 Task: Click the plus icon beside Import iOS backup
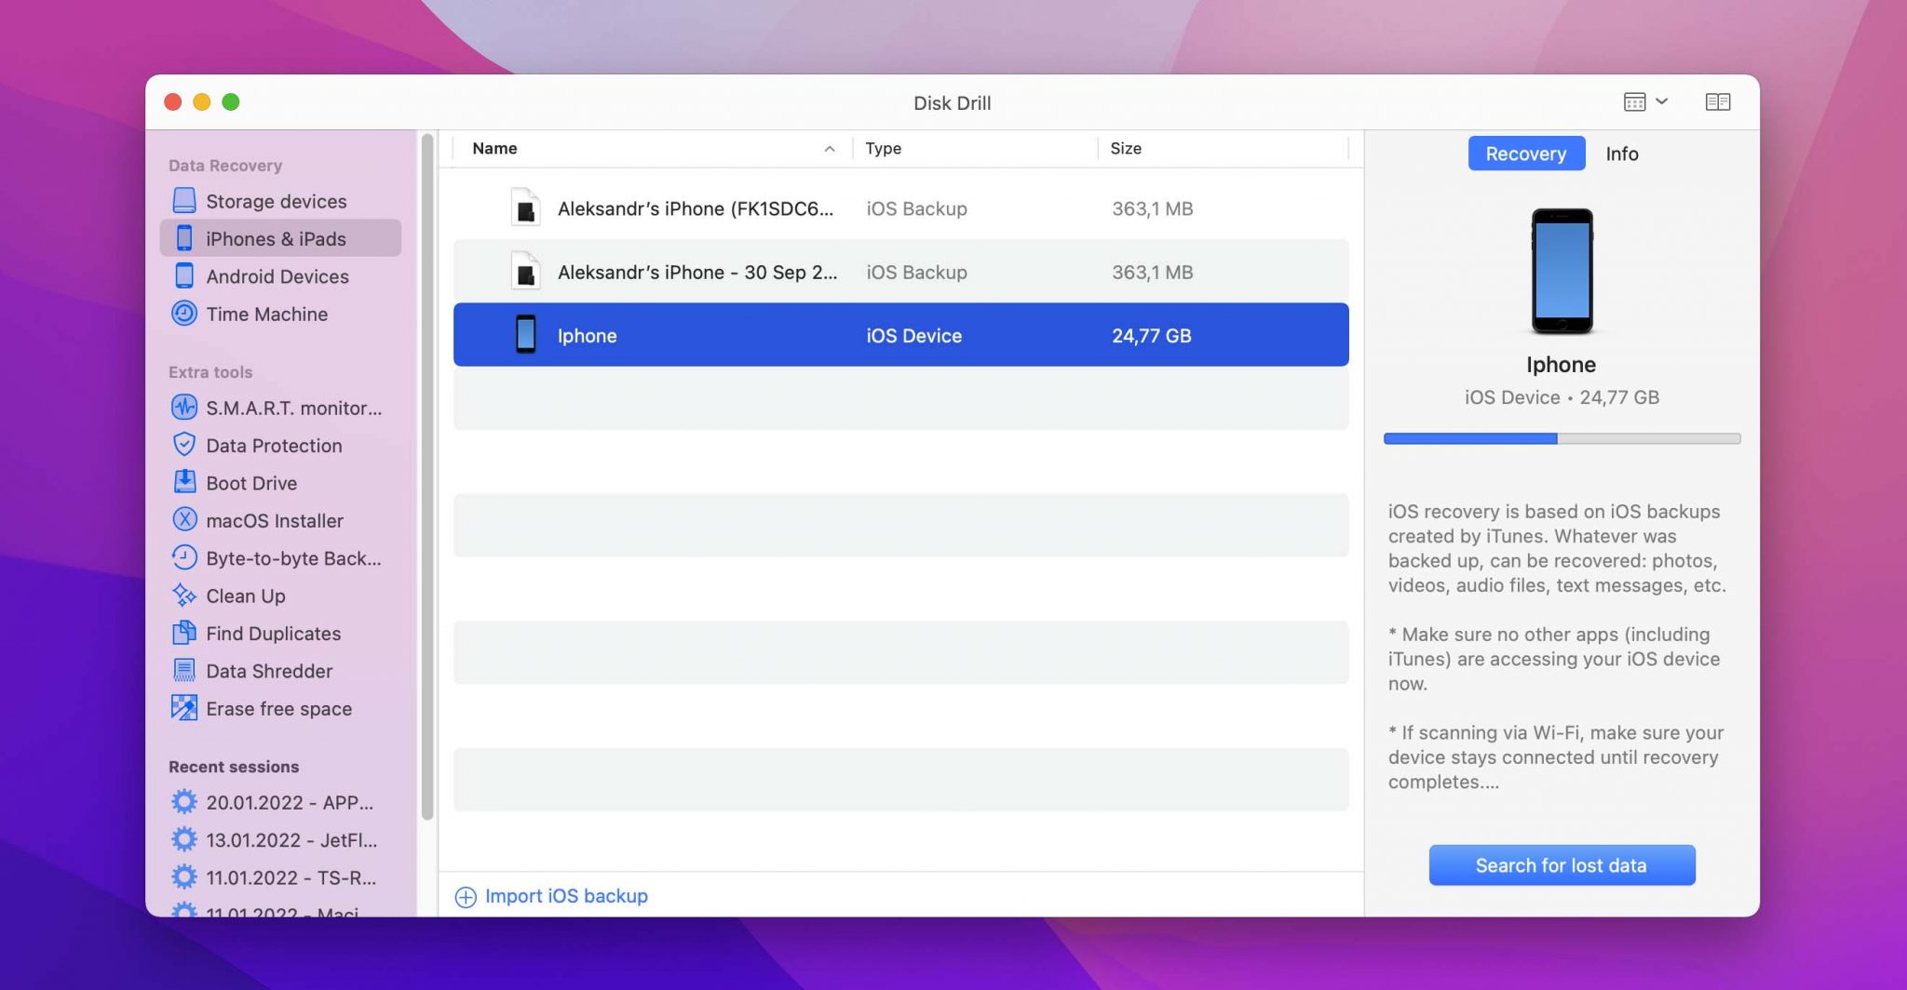point(466,896)
